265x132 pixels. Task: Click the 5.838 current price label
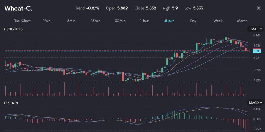(x=256, y=51)
